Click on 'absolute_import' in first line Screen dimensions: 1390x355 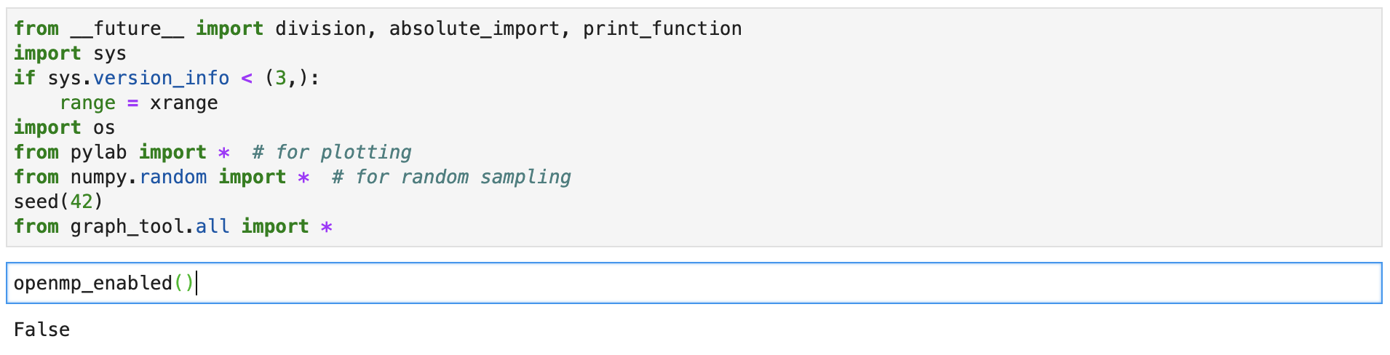coord(474,28)
